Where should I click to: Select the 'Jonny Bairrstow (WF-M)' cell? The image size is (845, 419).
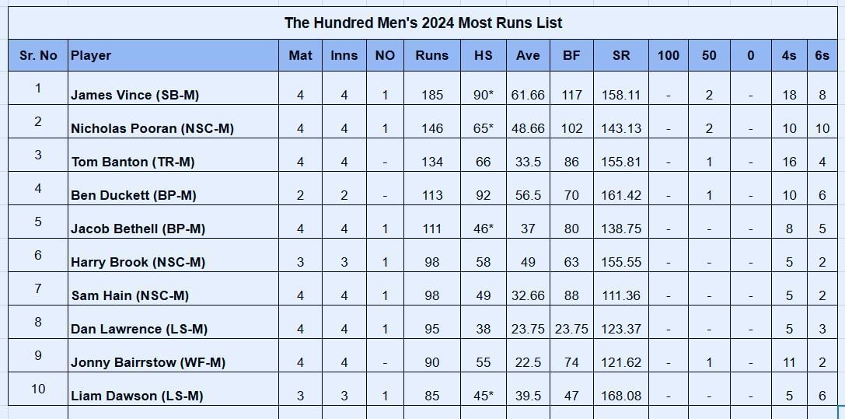click(x=148, y=362)
